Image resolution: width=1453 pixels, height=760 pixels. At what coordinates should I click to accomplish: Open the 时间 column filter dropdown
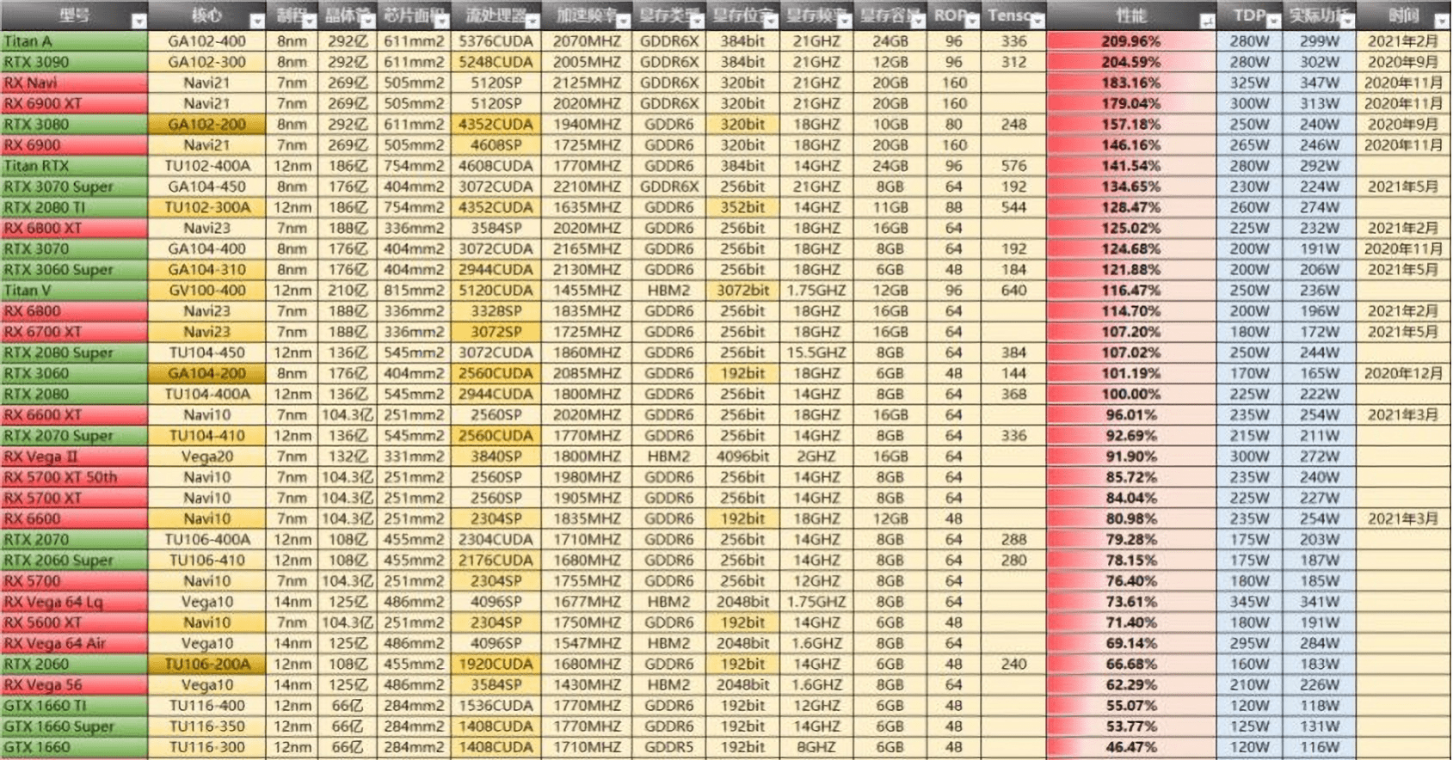[x=1442, y=21]
